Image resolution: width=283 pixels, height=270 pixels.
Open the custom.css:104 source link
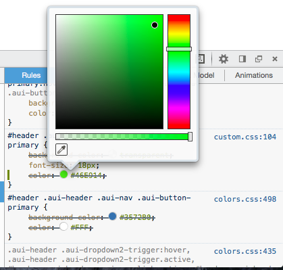pos(245,137)
